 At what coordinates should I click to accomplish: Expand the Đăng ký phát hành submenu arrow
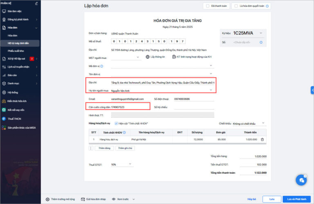[37, 20]
